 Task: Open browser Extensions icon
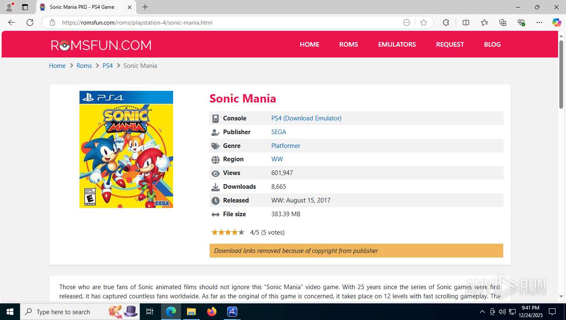[x=446, y=22]
